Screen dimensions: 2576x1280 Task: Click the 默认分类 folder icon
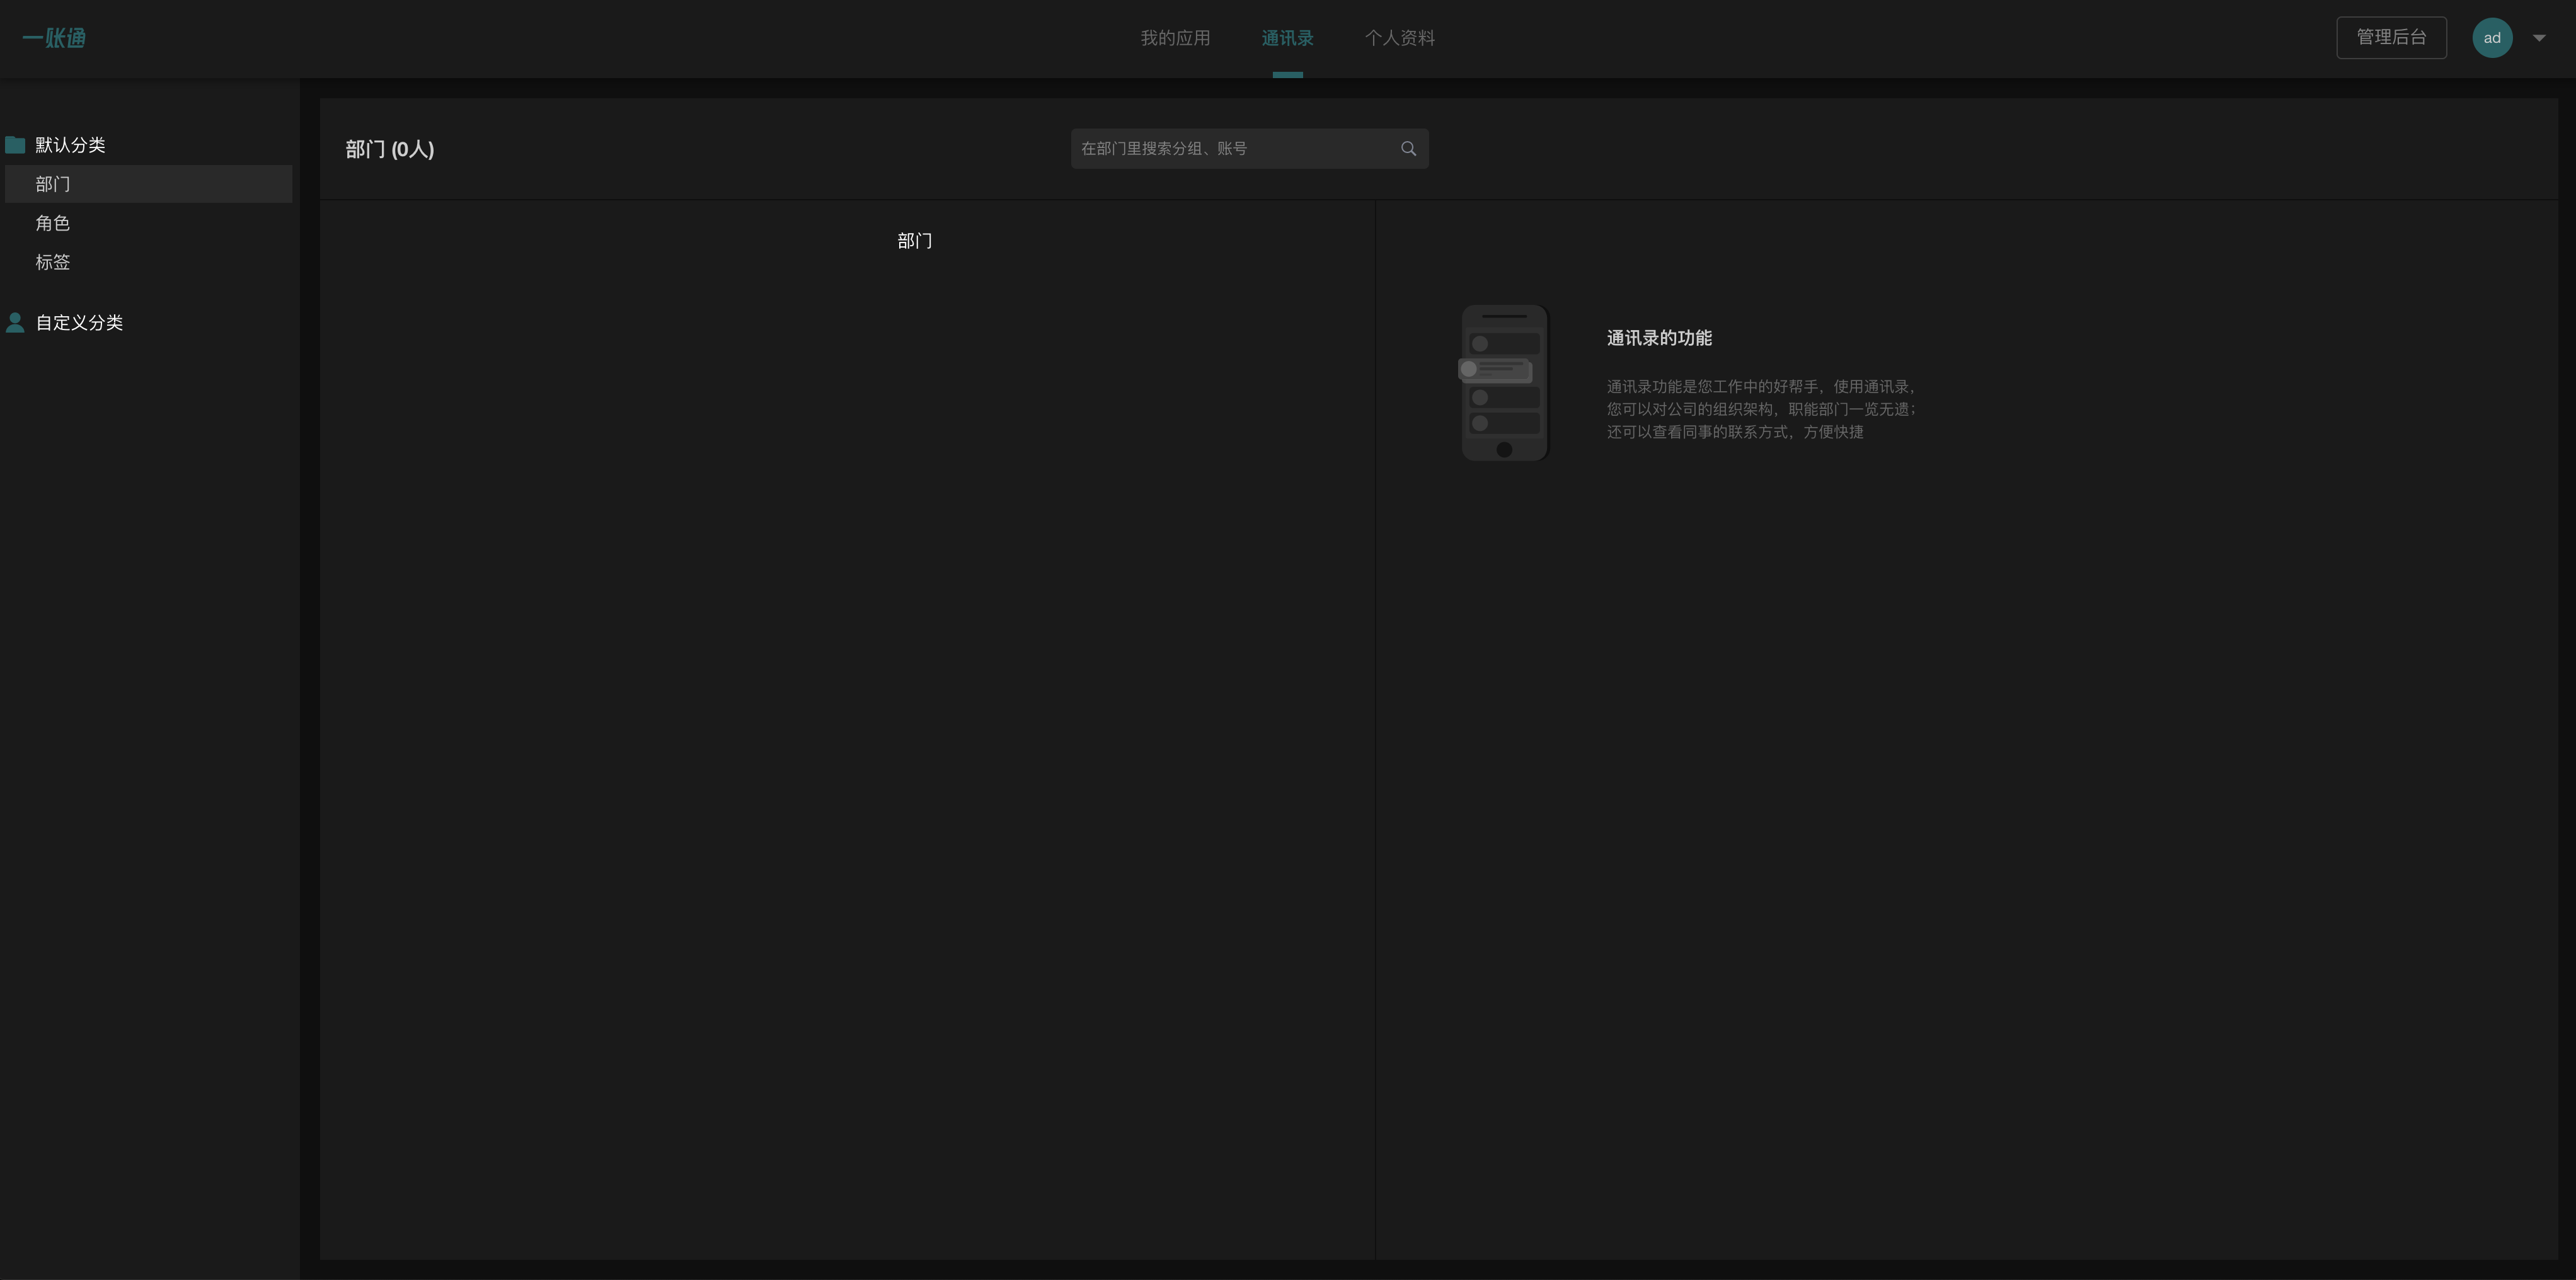[x=15, y=145]
